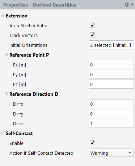The height and width of the screenshot is (166, 135).
Task: Toggle the Track Vectors checkbox
Action: (x=92, y=35)
